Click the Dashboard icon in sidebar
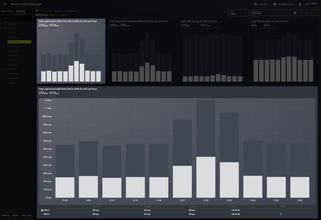Image resolution: width=321 pixels, height=220 pixels. click(x=5, y=24)
